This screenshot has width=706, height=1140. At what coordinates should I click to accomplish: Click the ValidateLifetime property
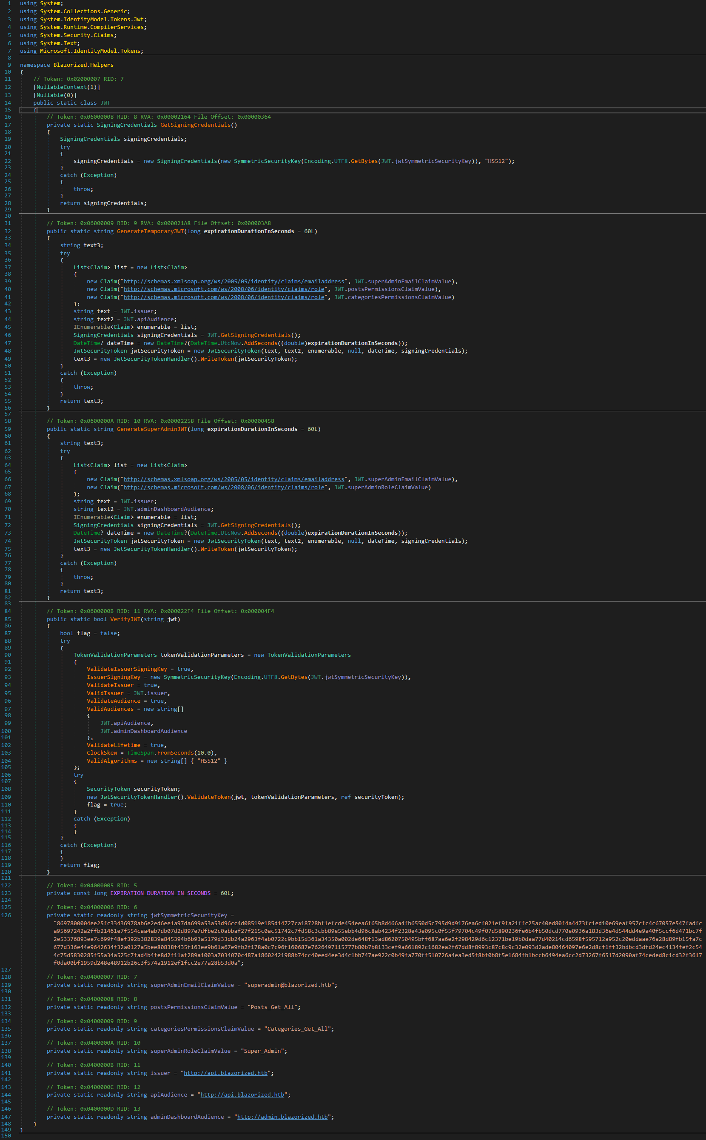(x=114, y=745)
